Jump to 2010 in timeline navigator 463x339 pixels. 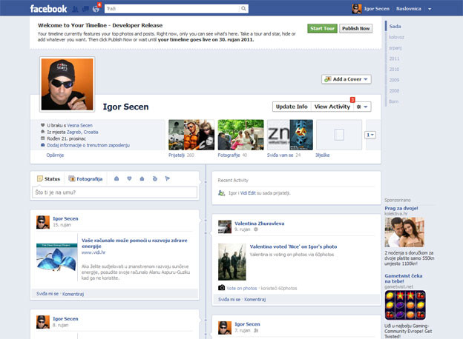coord(394,70)
